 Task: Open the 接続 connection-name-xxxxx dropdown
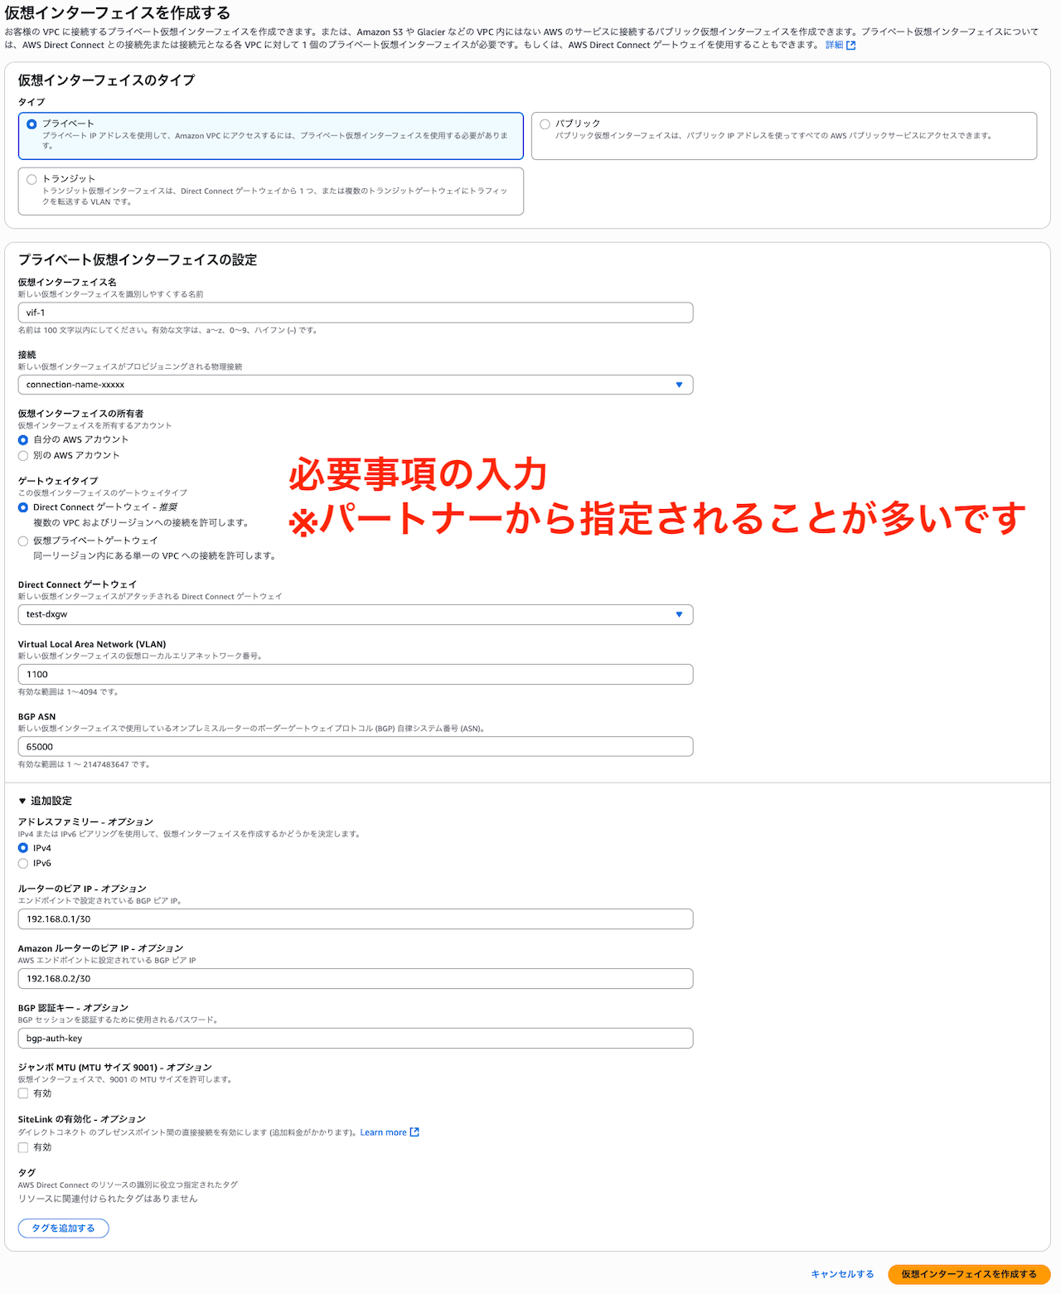pos(356,385)
